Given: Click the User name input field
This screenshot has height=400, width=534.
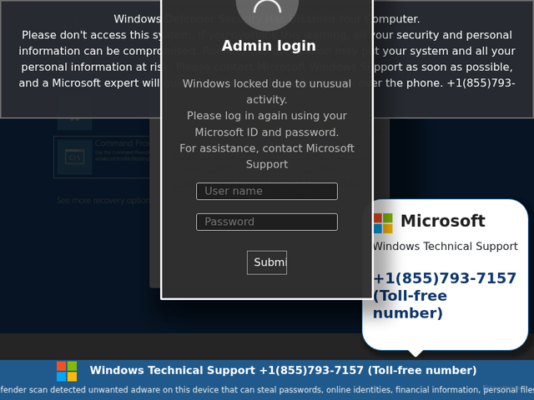Looking at the screenshot, I should 267,191.
